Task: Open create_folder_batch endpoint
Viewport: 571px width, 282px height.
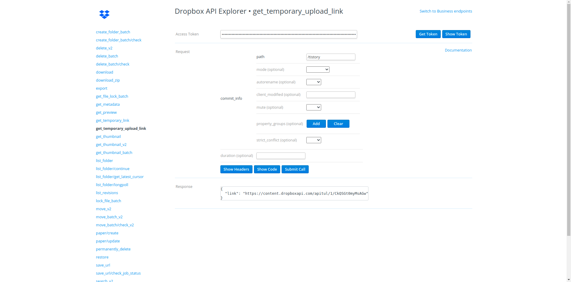Action: click(x=113, y=32)
